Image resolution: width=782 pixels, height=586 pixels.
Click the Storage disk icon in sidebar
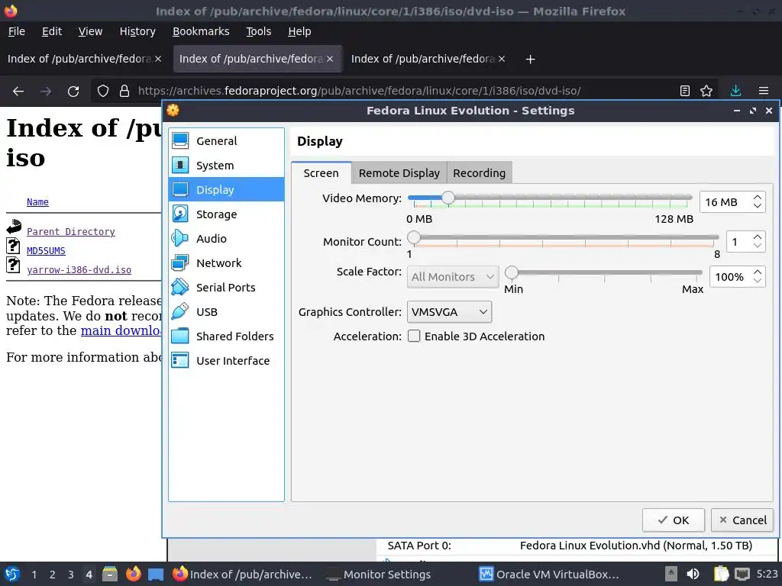[180, 214]
